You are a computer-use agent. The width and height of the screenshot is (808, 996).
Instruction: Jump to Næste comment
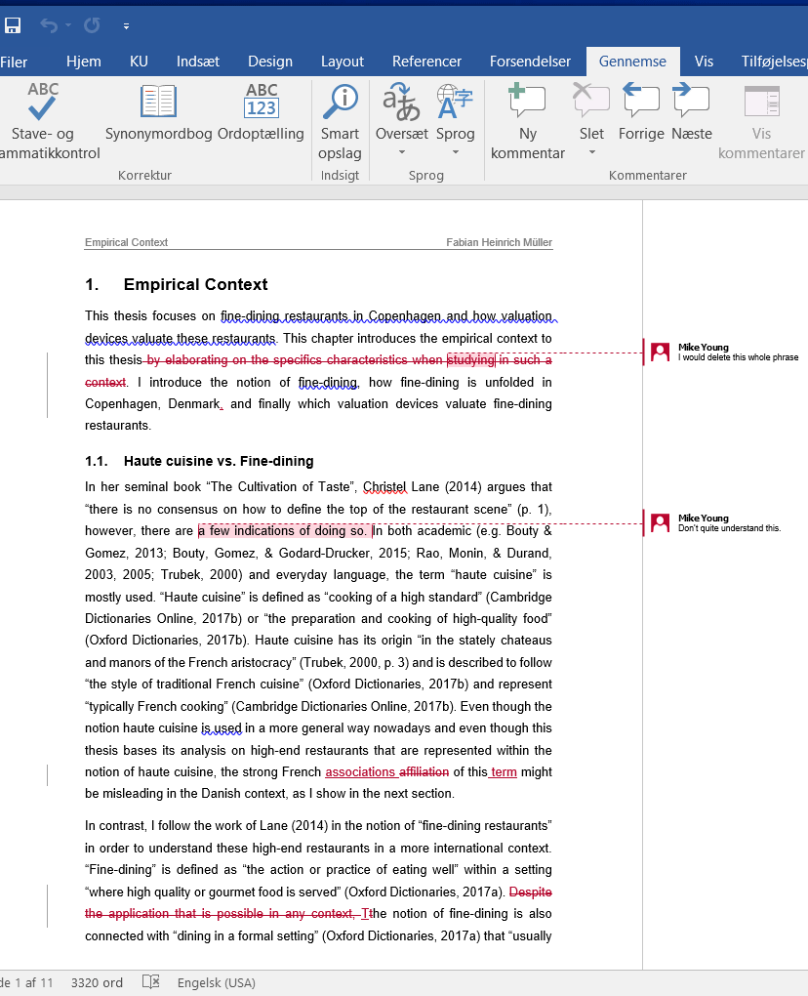(x=692, y=111)
